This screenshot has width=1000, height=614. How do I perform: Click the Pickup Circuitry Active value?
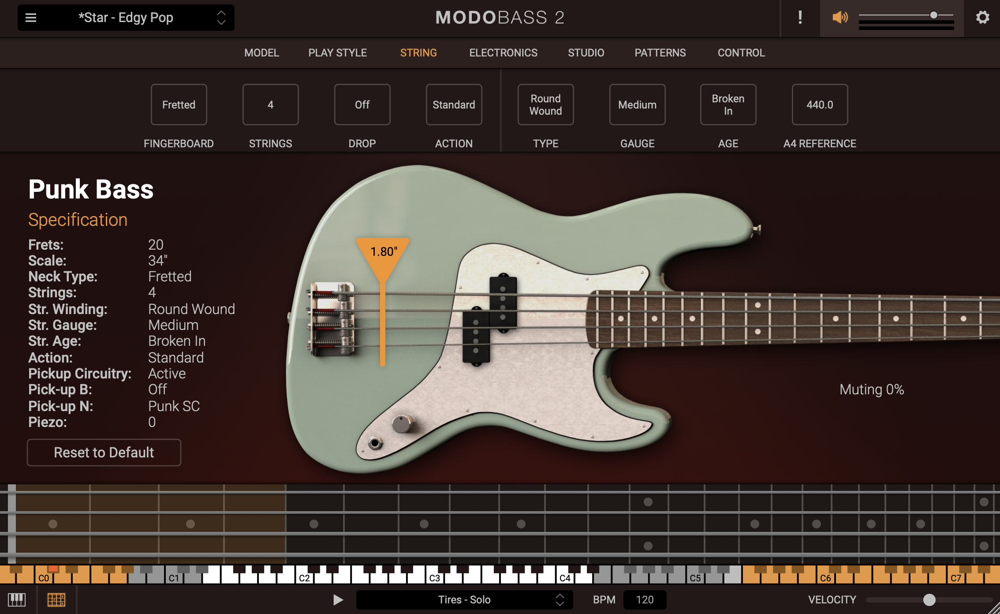167,374
